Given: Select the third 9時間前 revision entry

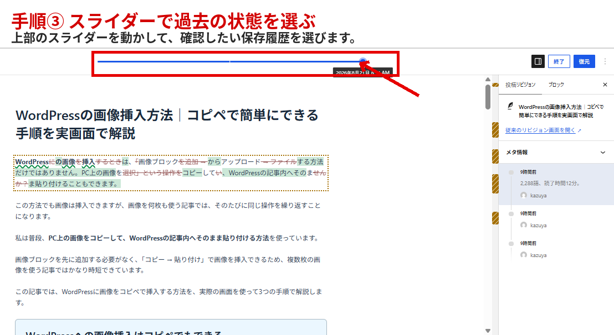Looking at the screenshot, I should pos(556,249).
